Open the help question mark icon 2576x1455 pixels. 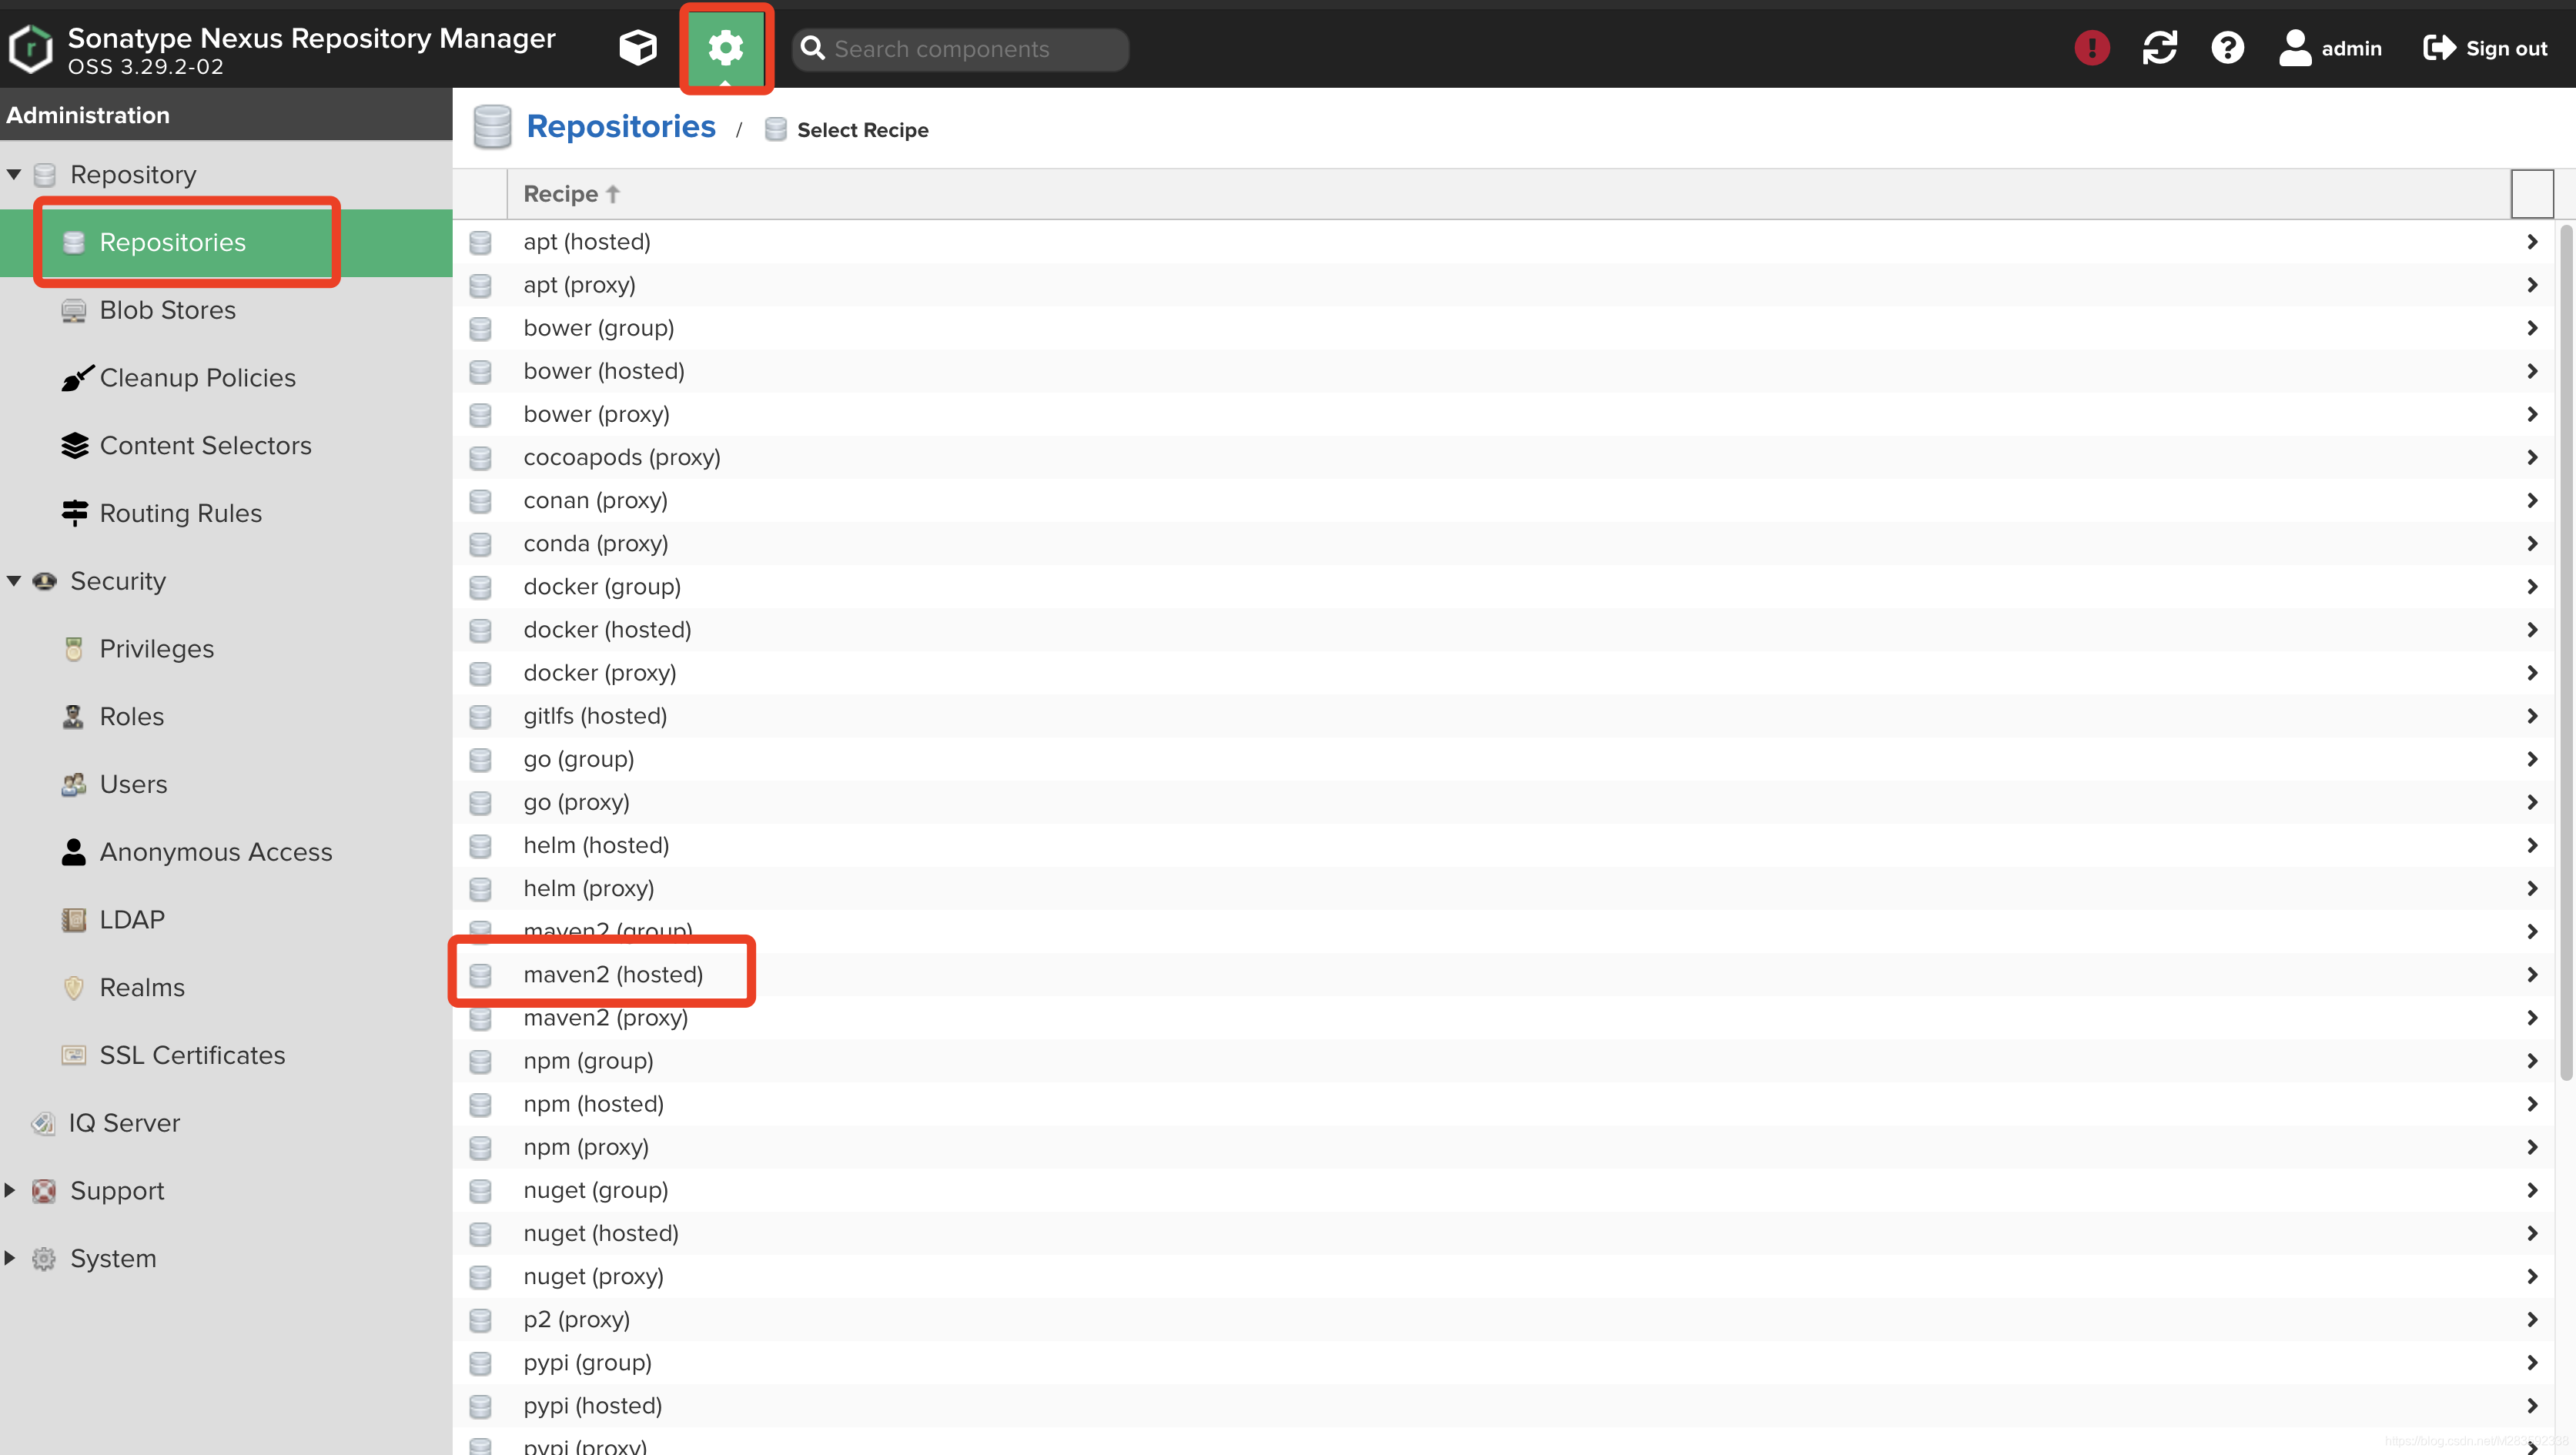point(2227,47)
